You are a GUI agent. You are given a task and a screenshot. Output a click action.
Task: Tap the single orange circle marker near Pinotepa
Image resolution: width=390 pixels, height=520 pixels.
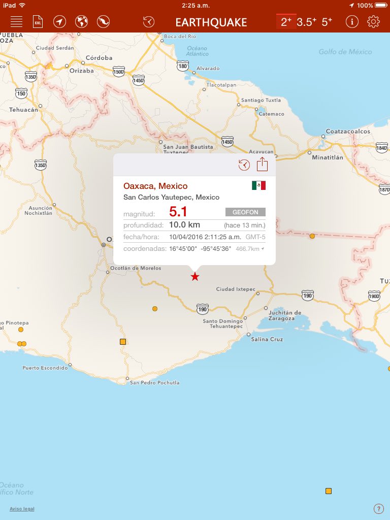[x=20, y=330]
